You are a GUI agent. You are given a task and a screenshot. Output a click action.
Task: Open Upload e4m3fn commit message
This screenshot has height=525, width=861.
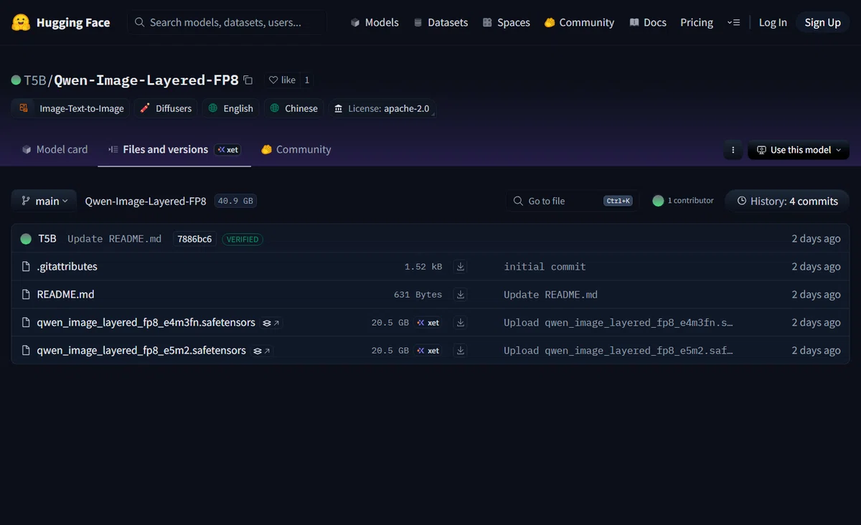coord(618,323)
